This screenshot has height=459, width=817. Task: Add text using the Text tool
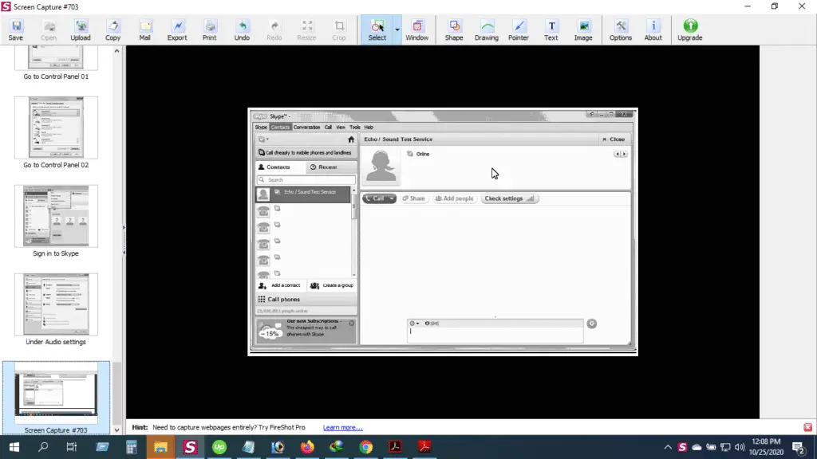(x=551, y=29)
